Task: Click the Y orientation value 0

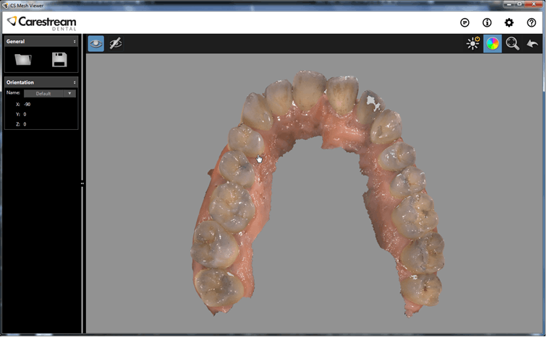Action: pyautogui.click(x=25, y=114)
